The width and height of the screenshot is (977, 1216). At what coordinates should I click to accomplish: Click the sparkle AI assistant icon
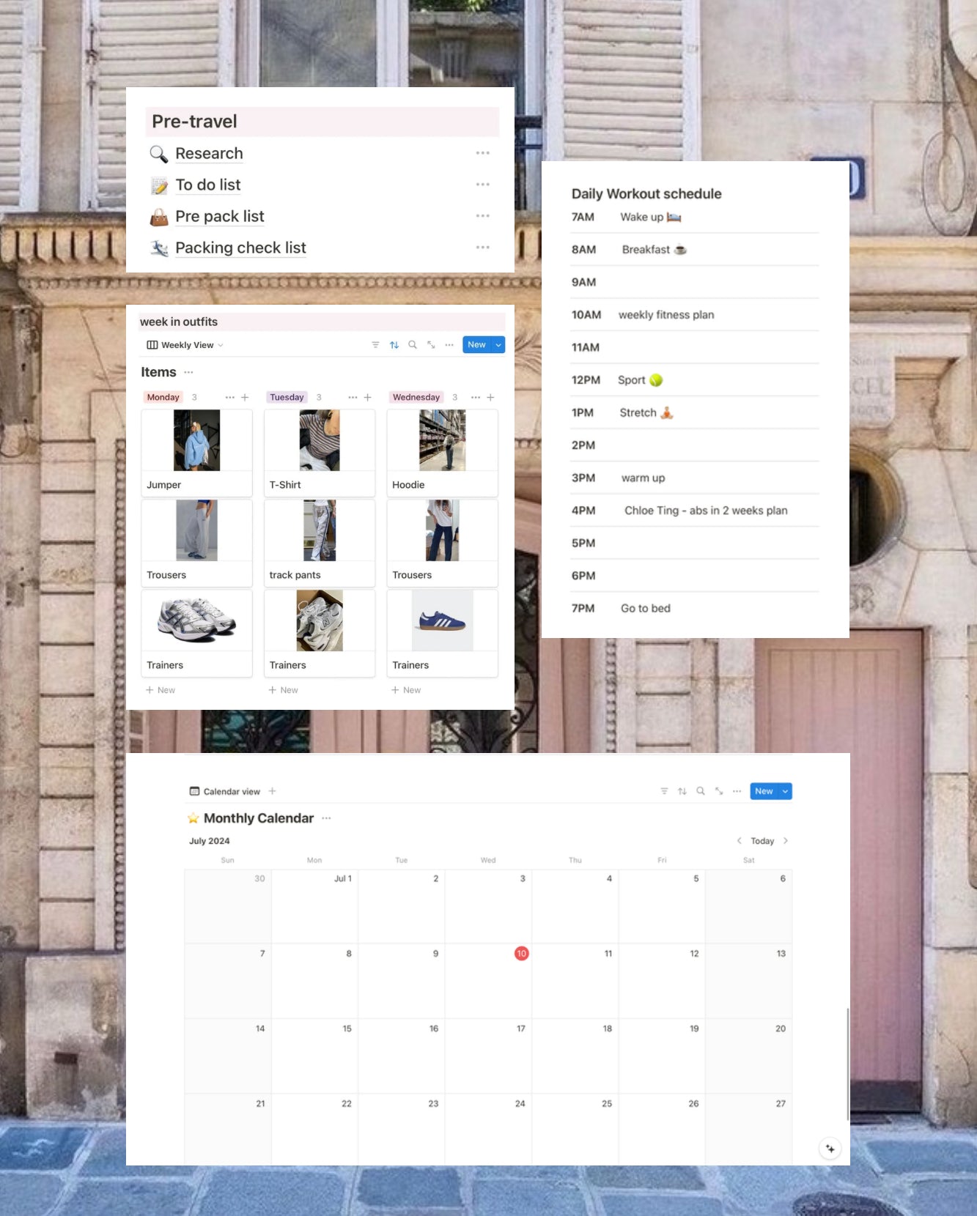pos(830,1148)
